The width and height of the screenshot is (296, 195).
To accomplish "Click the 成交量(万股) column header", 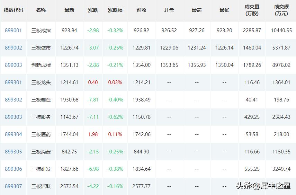I will [x=252, y=10].
